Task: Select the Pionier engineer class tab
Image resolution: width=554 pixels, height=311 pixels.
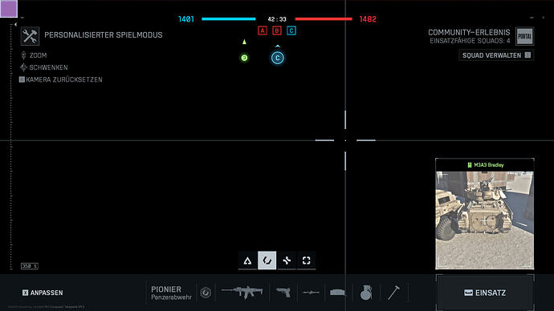Action: [x=267, y=261]
